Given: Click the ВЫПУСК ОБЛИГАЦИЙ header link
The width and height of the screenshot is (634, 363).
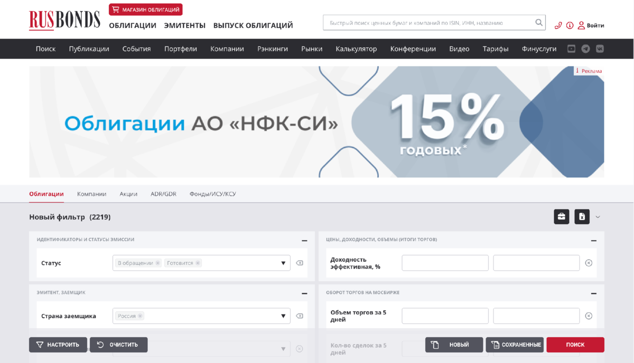Looking at the screenshot, I should (253, 25).
